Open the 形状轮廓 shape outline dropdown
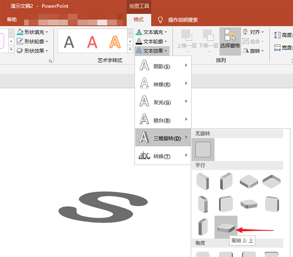The width and height of the screenshot is (293, 257). [32, 41]
